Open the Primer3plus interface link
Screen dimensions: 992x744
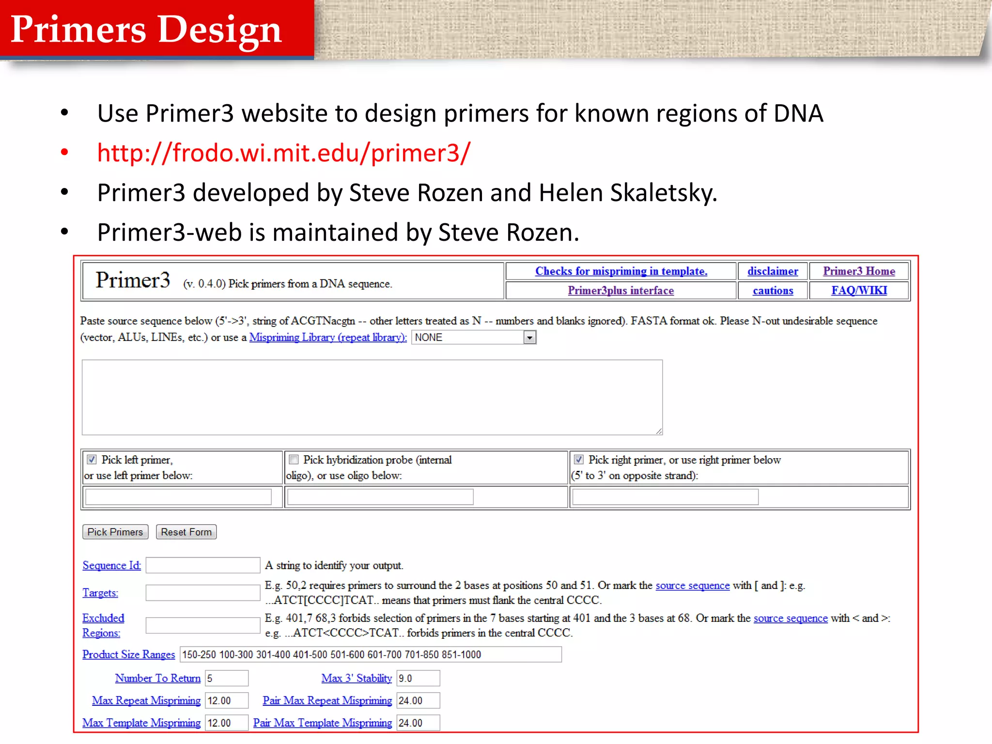coord(620,291)
